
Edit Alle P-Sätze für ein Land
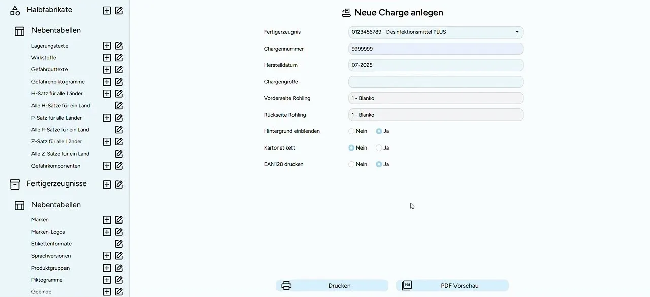(119, 130)
